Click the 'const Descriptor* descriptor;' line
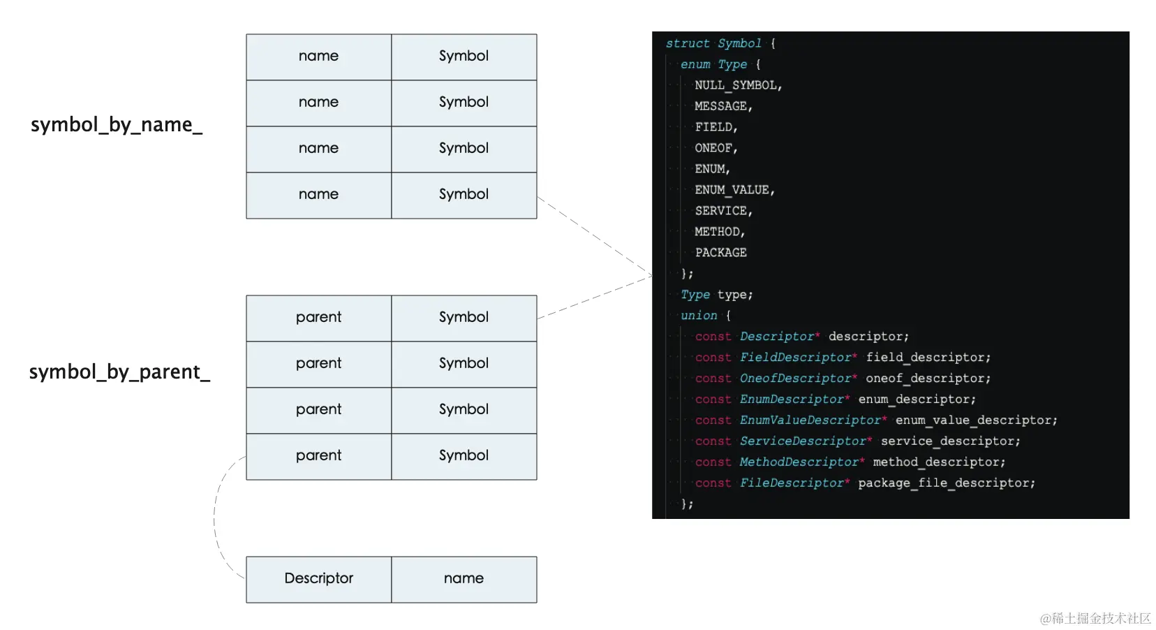 coord(802,337)
